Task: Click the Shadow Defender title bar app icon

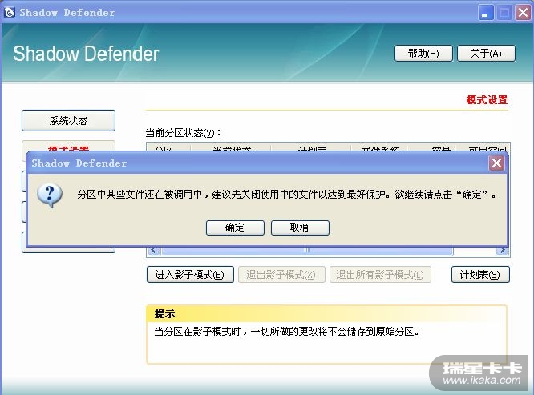Action: tap(10, 13)
